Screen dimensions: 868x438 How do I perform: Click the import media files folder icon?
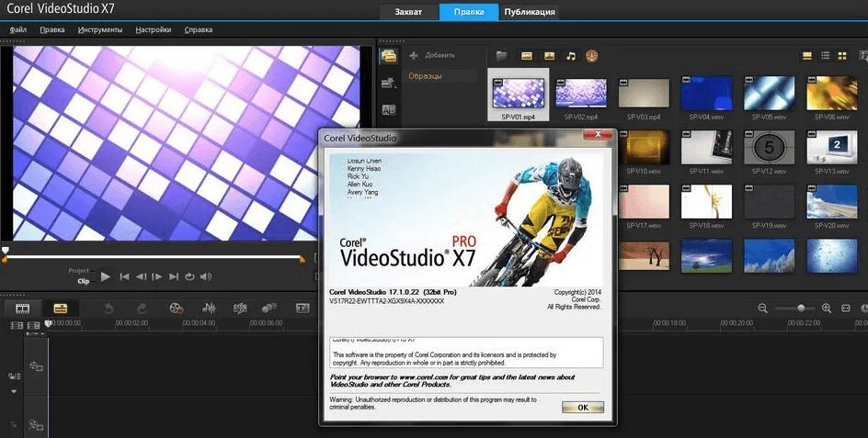click(x=501, y=55)
